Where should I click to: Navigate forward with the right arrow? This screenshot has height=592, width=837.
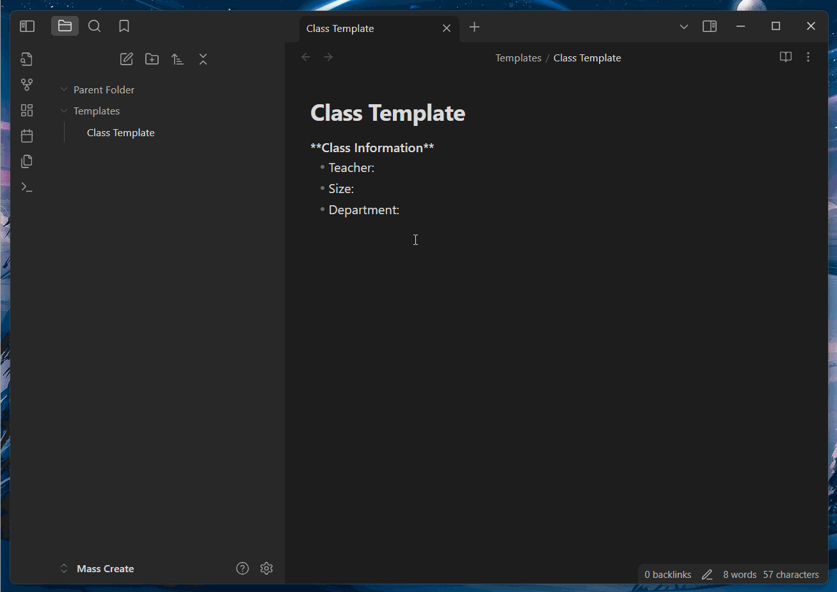pyautogui.click(x=328, y=57)
